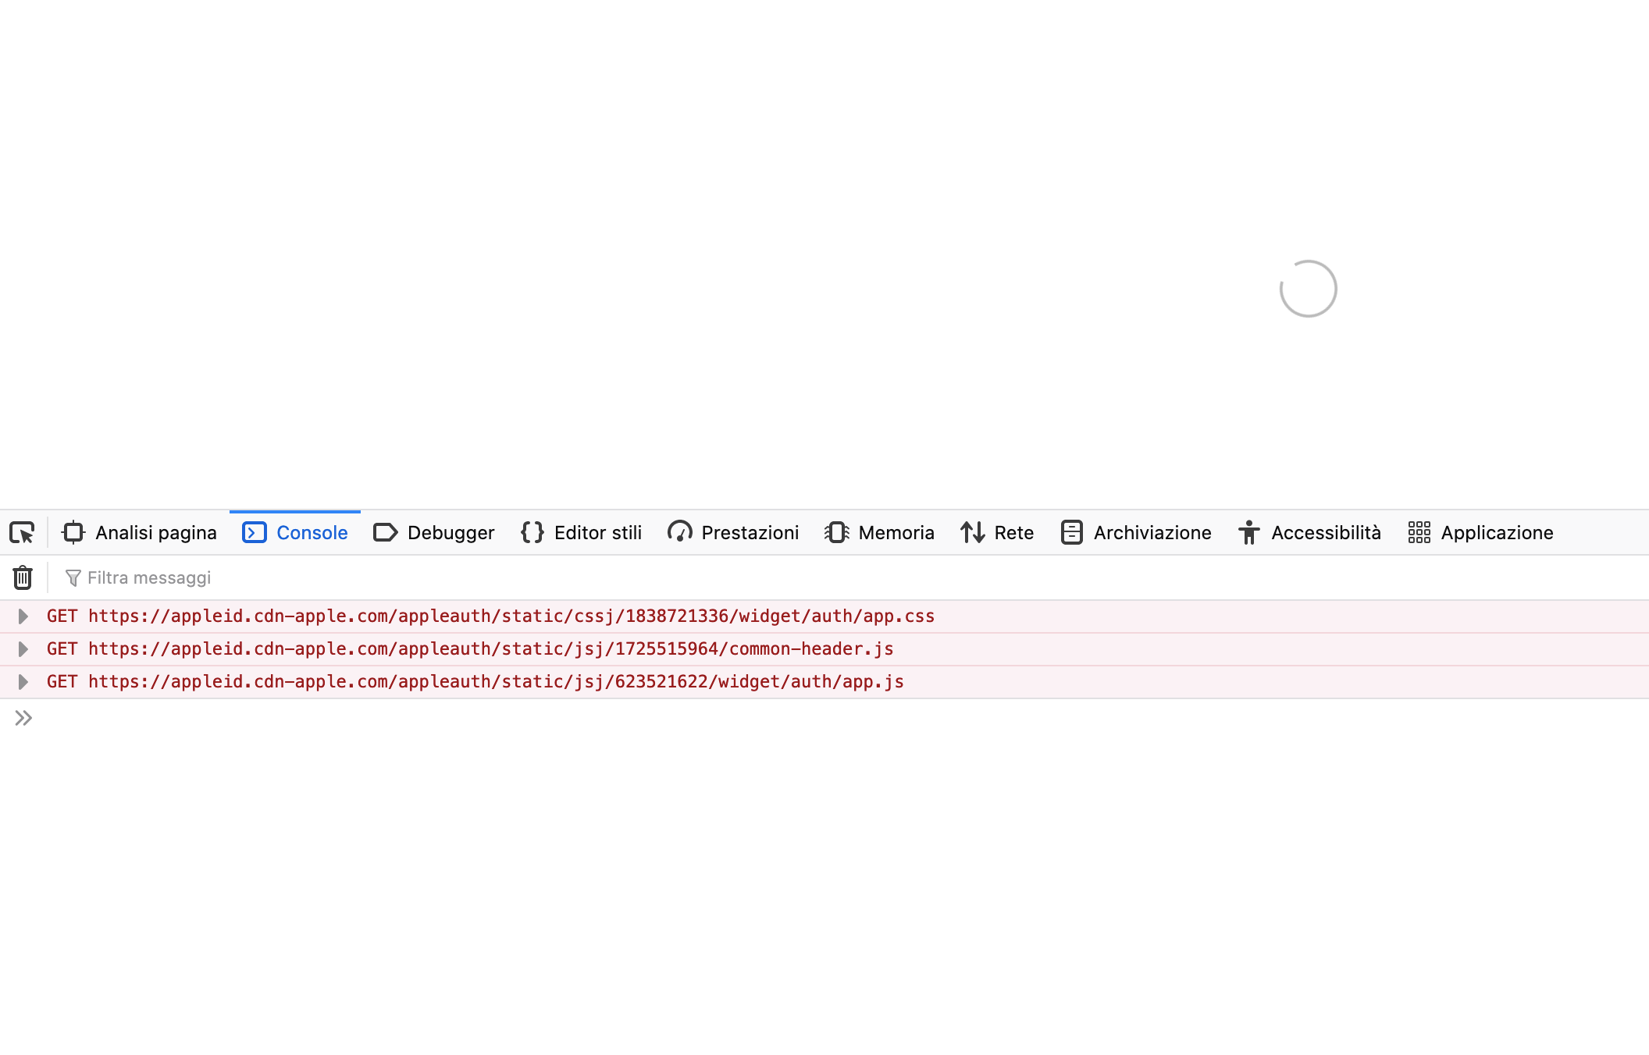This screenshot has width=1649, height=1055.
Task: Click the common-header.js URL link
Action: pos(490,649)
